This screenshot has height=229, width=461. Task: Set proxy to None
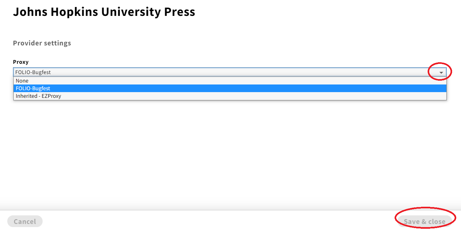pyautogui.click(x=230, y=81)
